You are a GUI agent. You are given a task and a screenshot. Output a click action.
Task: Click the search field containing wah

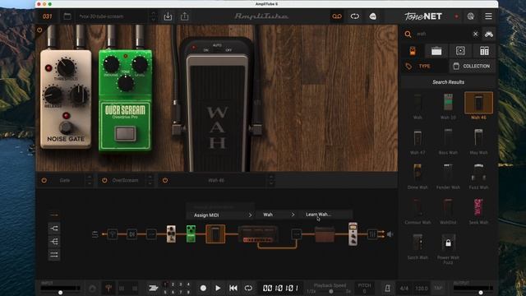(443, 34)
